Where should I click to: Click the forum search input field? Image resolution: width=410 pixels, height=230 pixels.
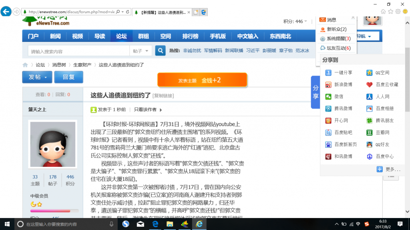(78, 51)
